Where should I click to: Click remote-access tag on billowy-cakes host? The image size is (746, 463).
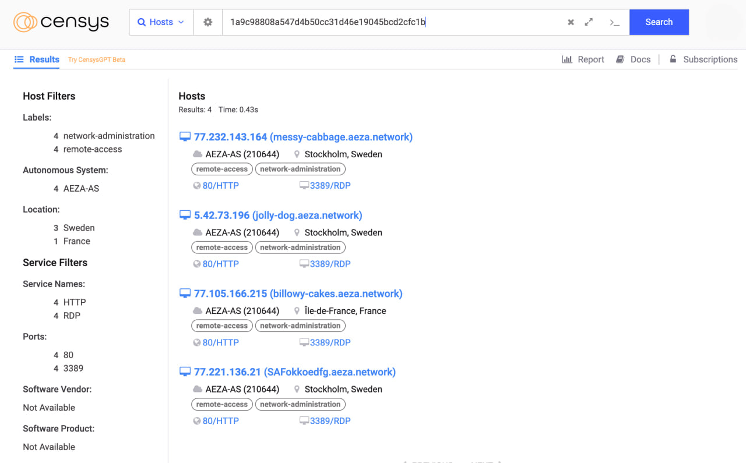[221, 326]
